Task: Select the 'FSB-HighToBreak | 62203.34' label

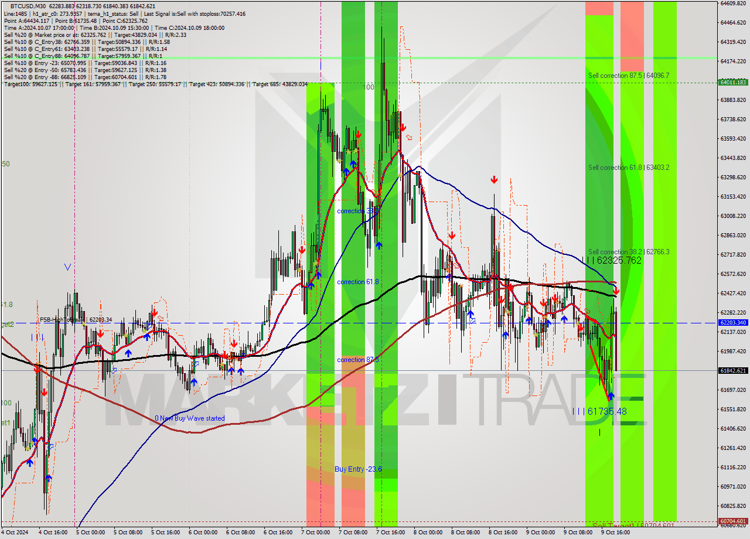Action: coord(75,320)
